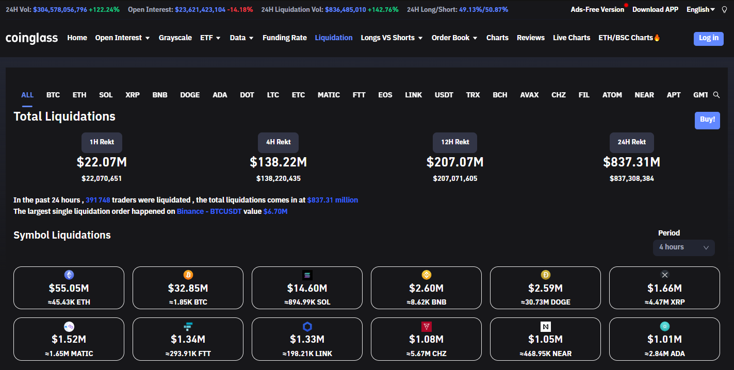The image size is (734, 370).
Task: Open the Live Charts page
Action: pos(572,38)
